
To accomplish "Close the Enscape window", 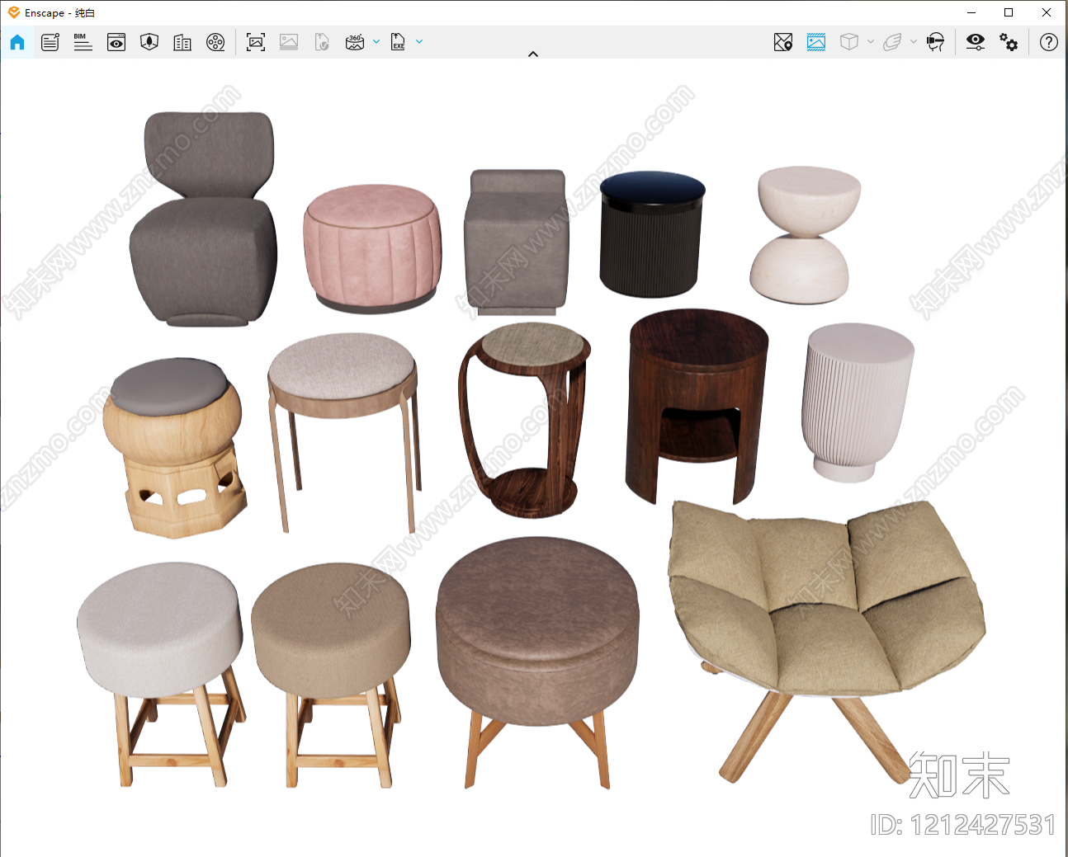I will [1047, 12].
